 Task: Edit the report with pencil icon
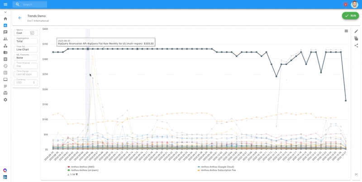click(x=356, y=31)
